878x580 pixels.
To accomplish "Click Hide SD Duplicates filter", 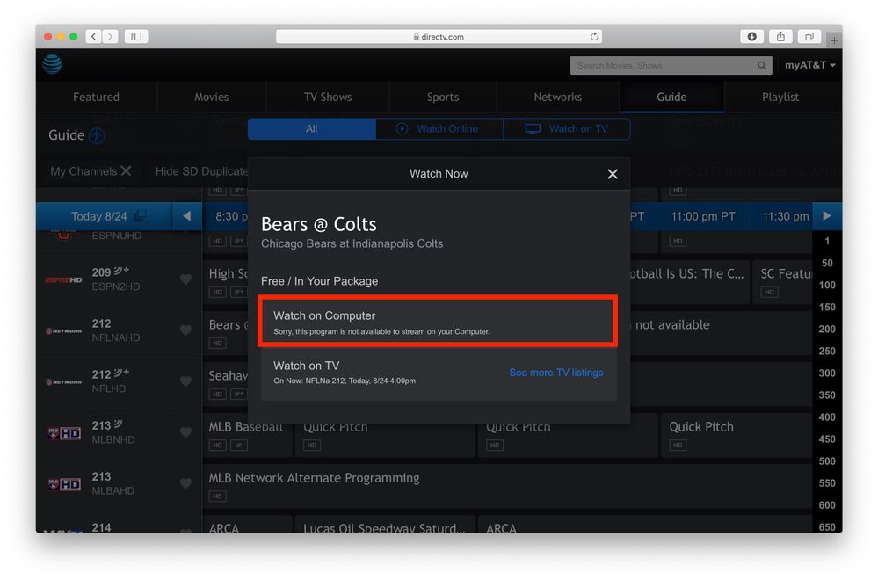I will 201,171.
